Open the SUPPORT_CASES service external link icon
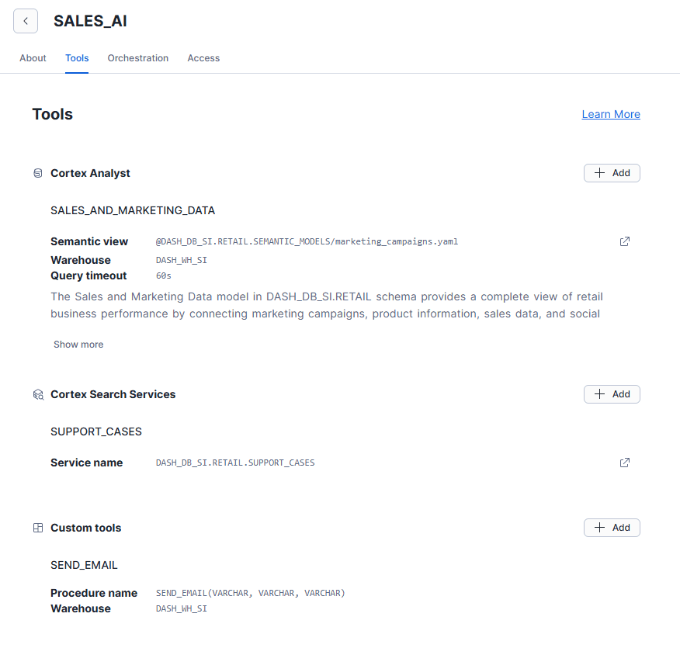680x655 pixels. click(x=624, y=463)
